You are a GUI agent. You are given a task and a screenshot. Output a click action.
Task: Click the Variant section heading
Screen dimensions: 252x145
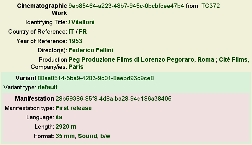[26, 78]
